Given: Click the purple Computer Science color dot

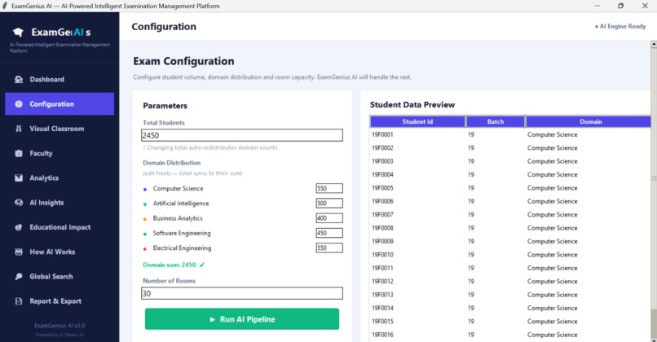Looking at the screenshot, I should (x=145, y=189).
